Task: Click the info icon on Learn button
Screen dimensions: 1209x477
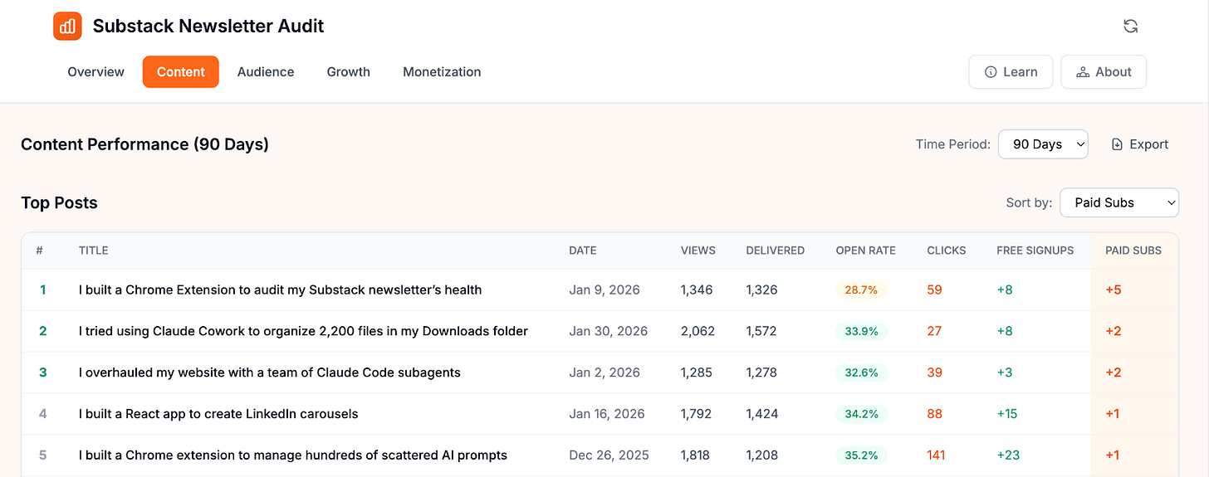Action: (x=990, y=72)
